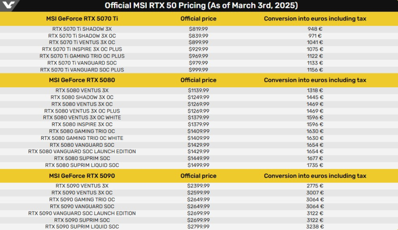Screen dimensions: 398x230
Task: Click the $1139.99 official price
Action: 199,91
